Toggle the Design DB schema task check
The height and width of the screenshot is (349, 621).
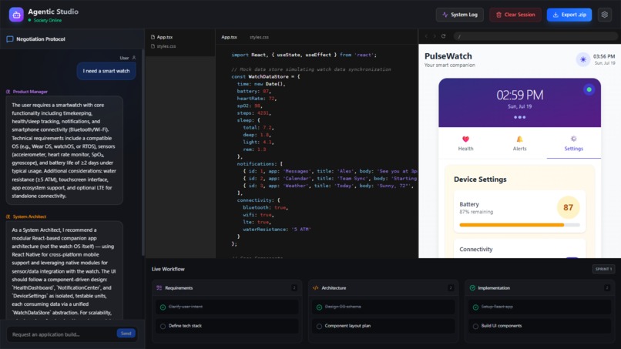319,307
